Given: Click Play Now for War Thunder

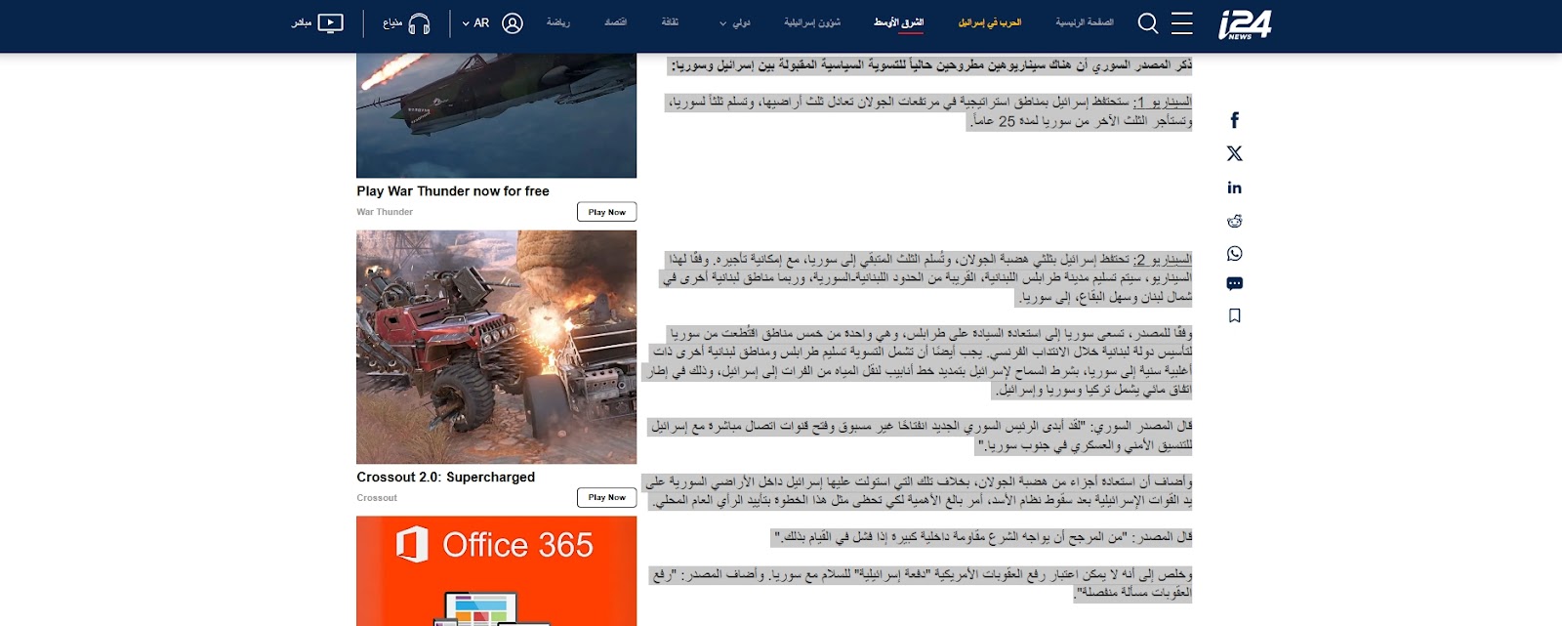Looking at the screenshot, I should (606, 212).
